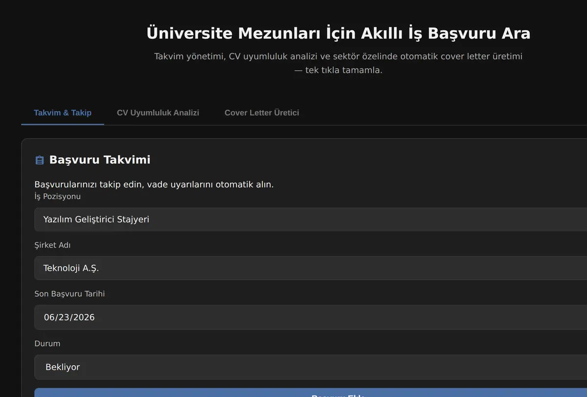Click the page title Üniversite Mezunları İçin Akıllı İş Başvuru
The width and height of the screenshot is (587, 397).
click(339, 33)
